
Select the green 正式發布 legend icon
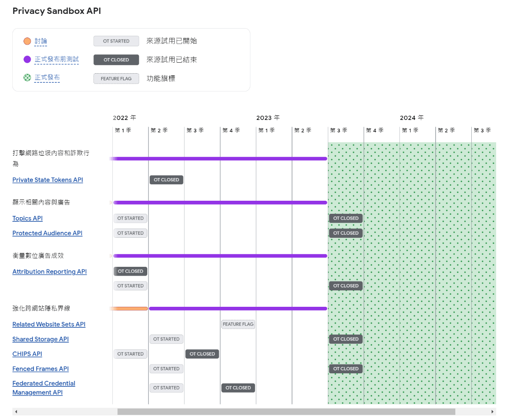click(27, 77)
